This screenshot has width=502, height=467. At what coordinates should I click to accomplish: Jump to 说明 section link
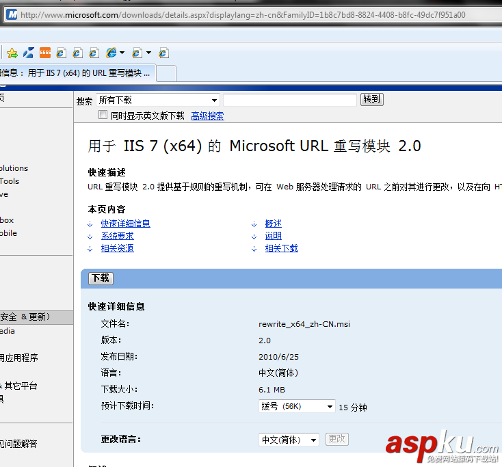(x=274, y=236)
